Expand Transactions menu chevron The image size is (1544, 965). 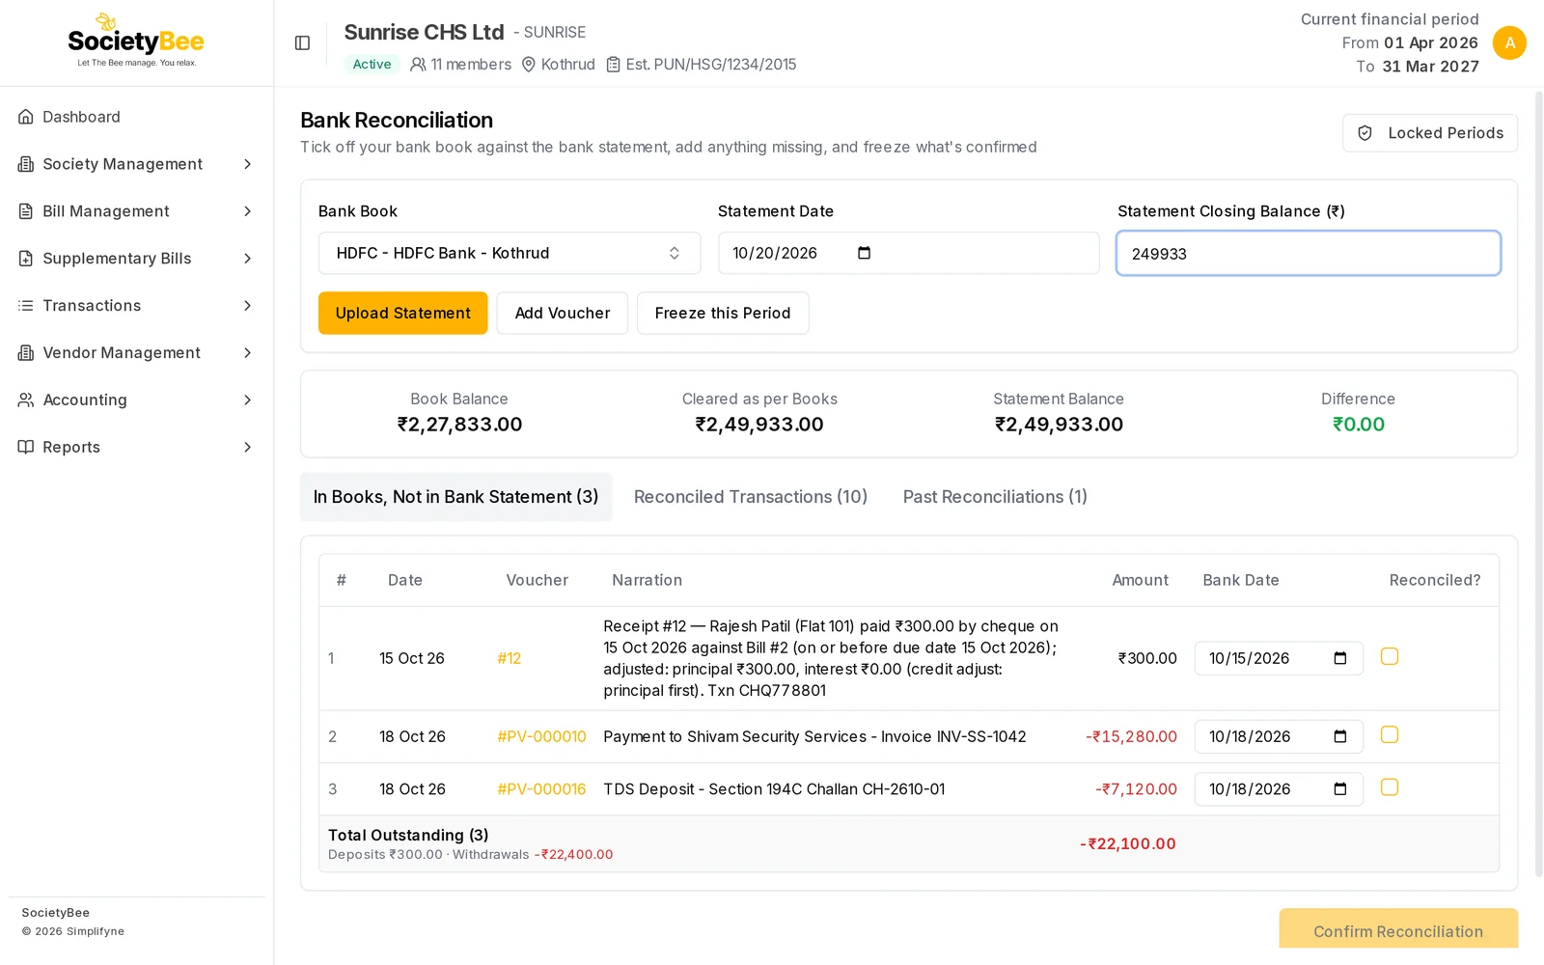pos(247,306)
